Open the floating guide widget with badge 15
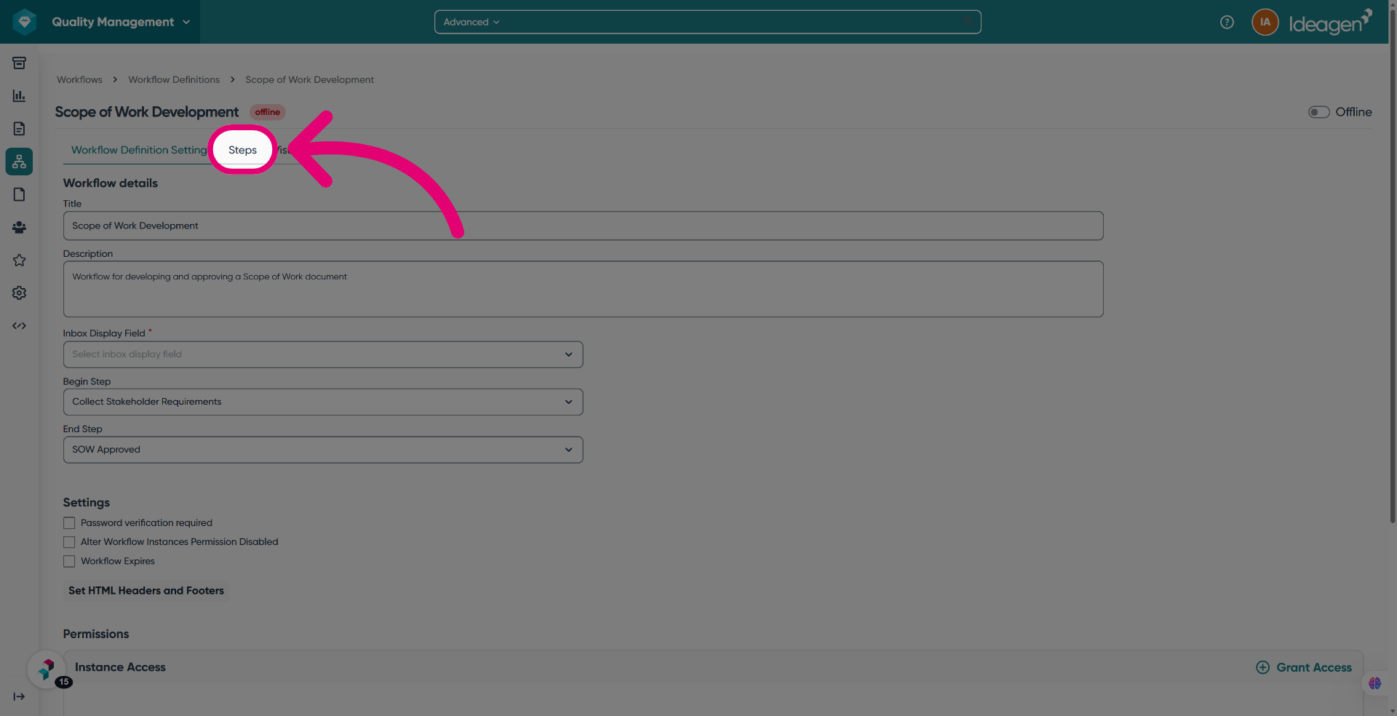The image size is (1397, 716). (47, 669)
